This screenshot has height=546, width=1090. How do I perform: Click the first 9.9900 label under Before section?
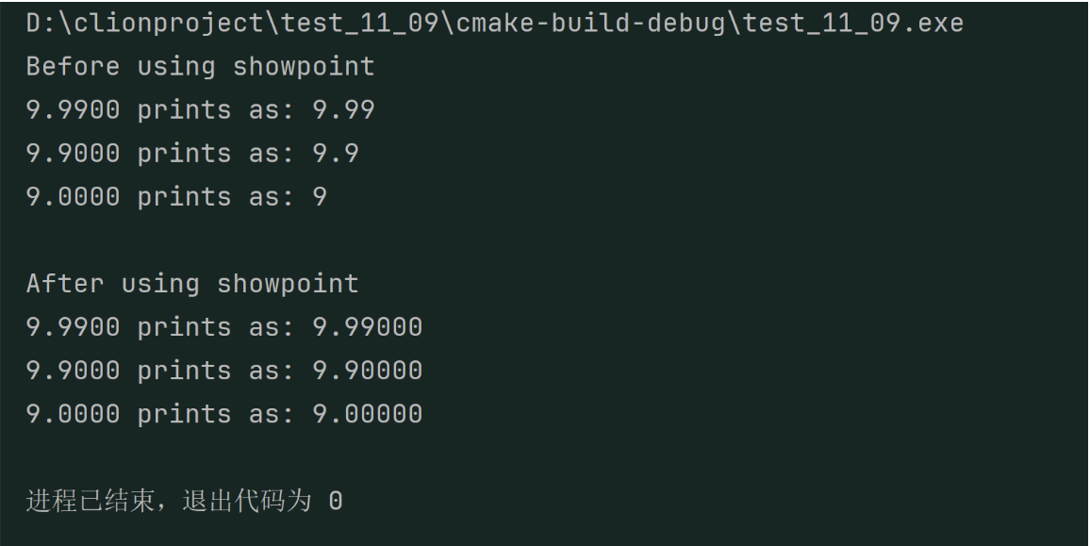coord(73,110)
